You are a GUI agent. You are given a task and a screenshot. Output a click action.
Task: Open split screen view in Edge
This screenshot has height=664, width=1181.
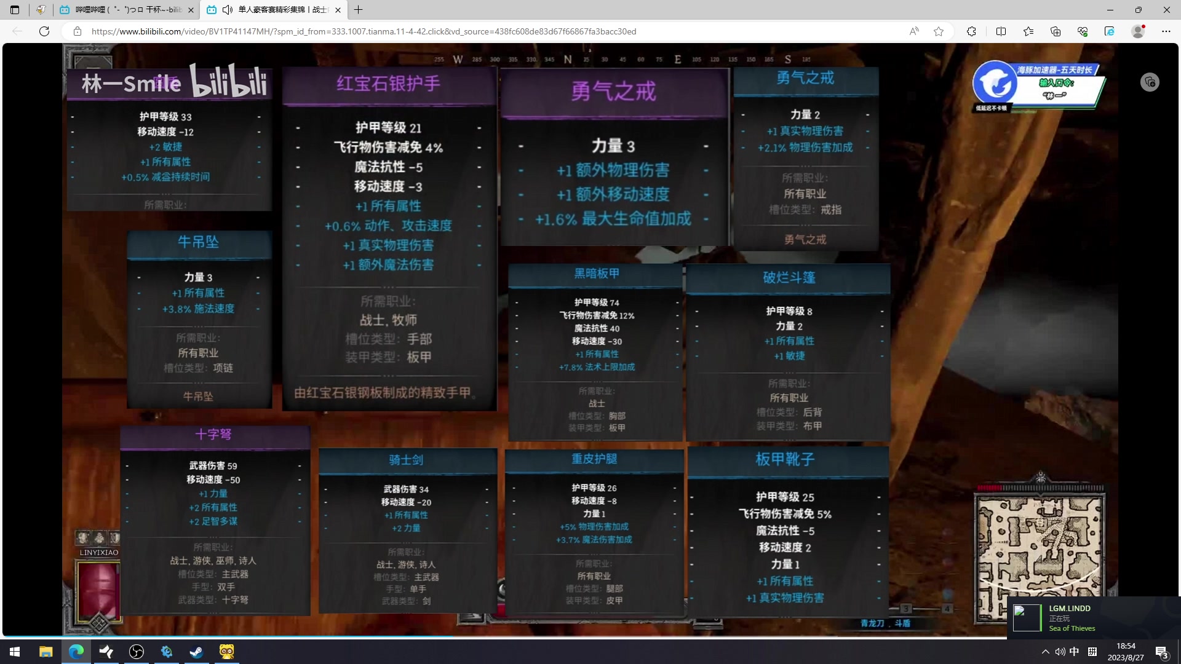click(x=1001, y=31)
